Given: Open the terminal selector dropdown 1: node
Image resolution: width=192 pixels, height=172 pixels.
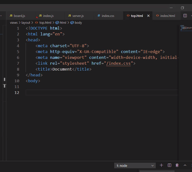Looking at the screenshot, I should coord(135,166).
